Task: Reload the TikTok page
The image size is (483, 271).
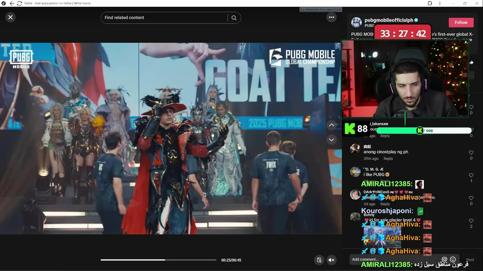Action: (19, 3)
